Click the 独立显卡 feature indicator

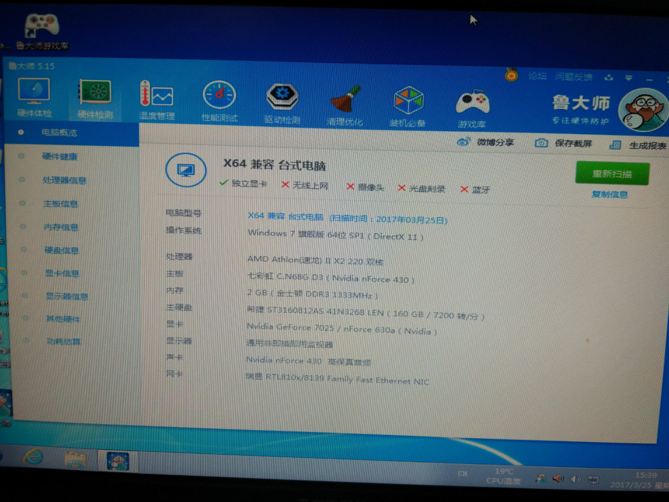(x=244, y=183)
